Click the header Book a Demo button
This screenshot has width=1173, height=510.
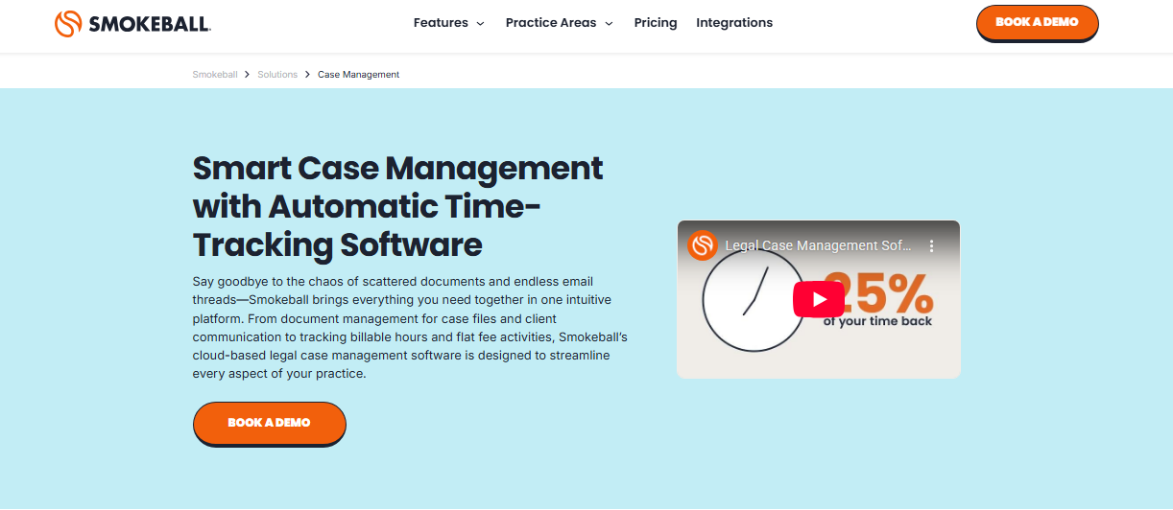(1037, 22)
